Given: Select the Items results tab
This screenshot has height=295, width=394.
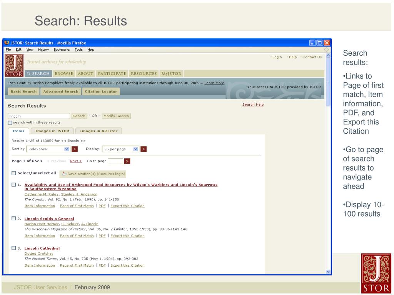Looking at the screenshot, I should click(18, 131).
